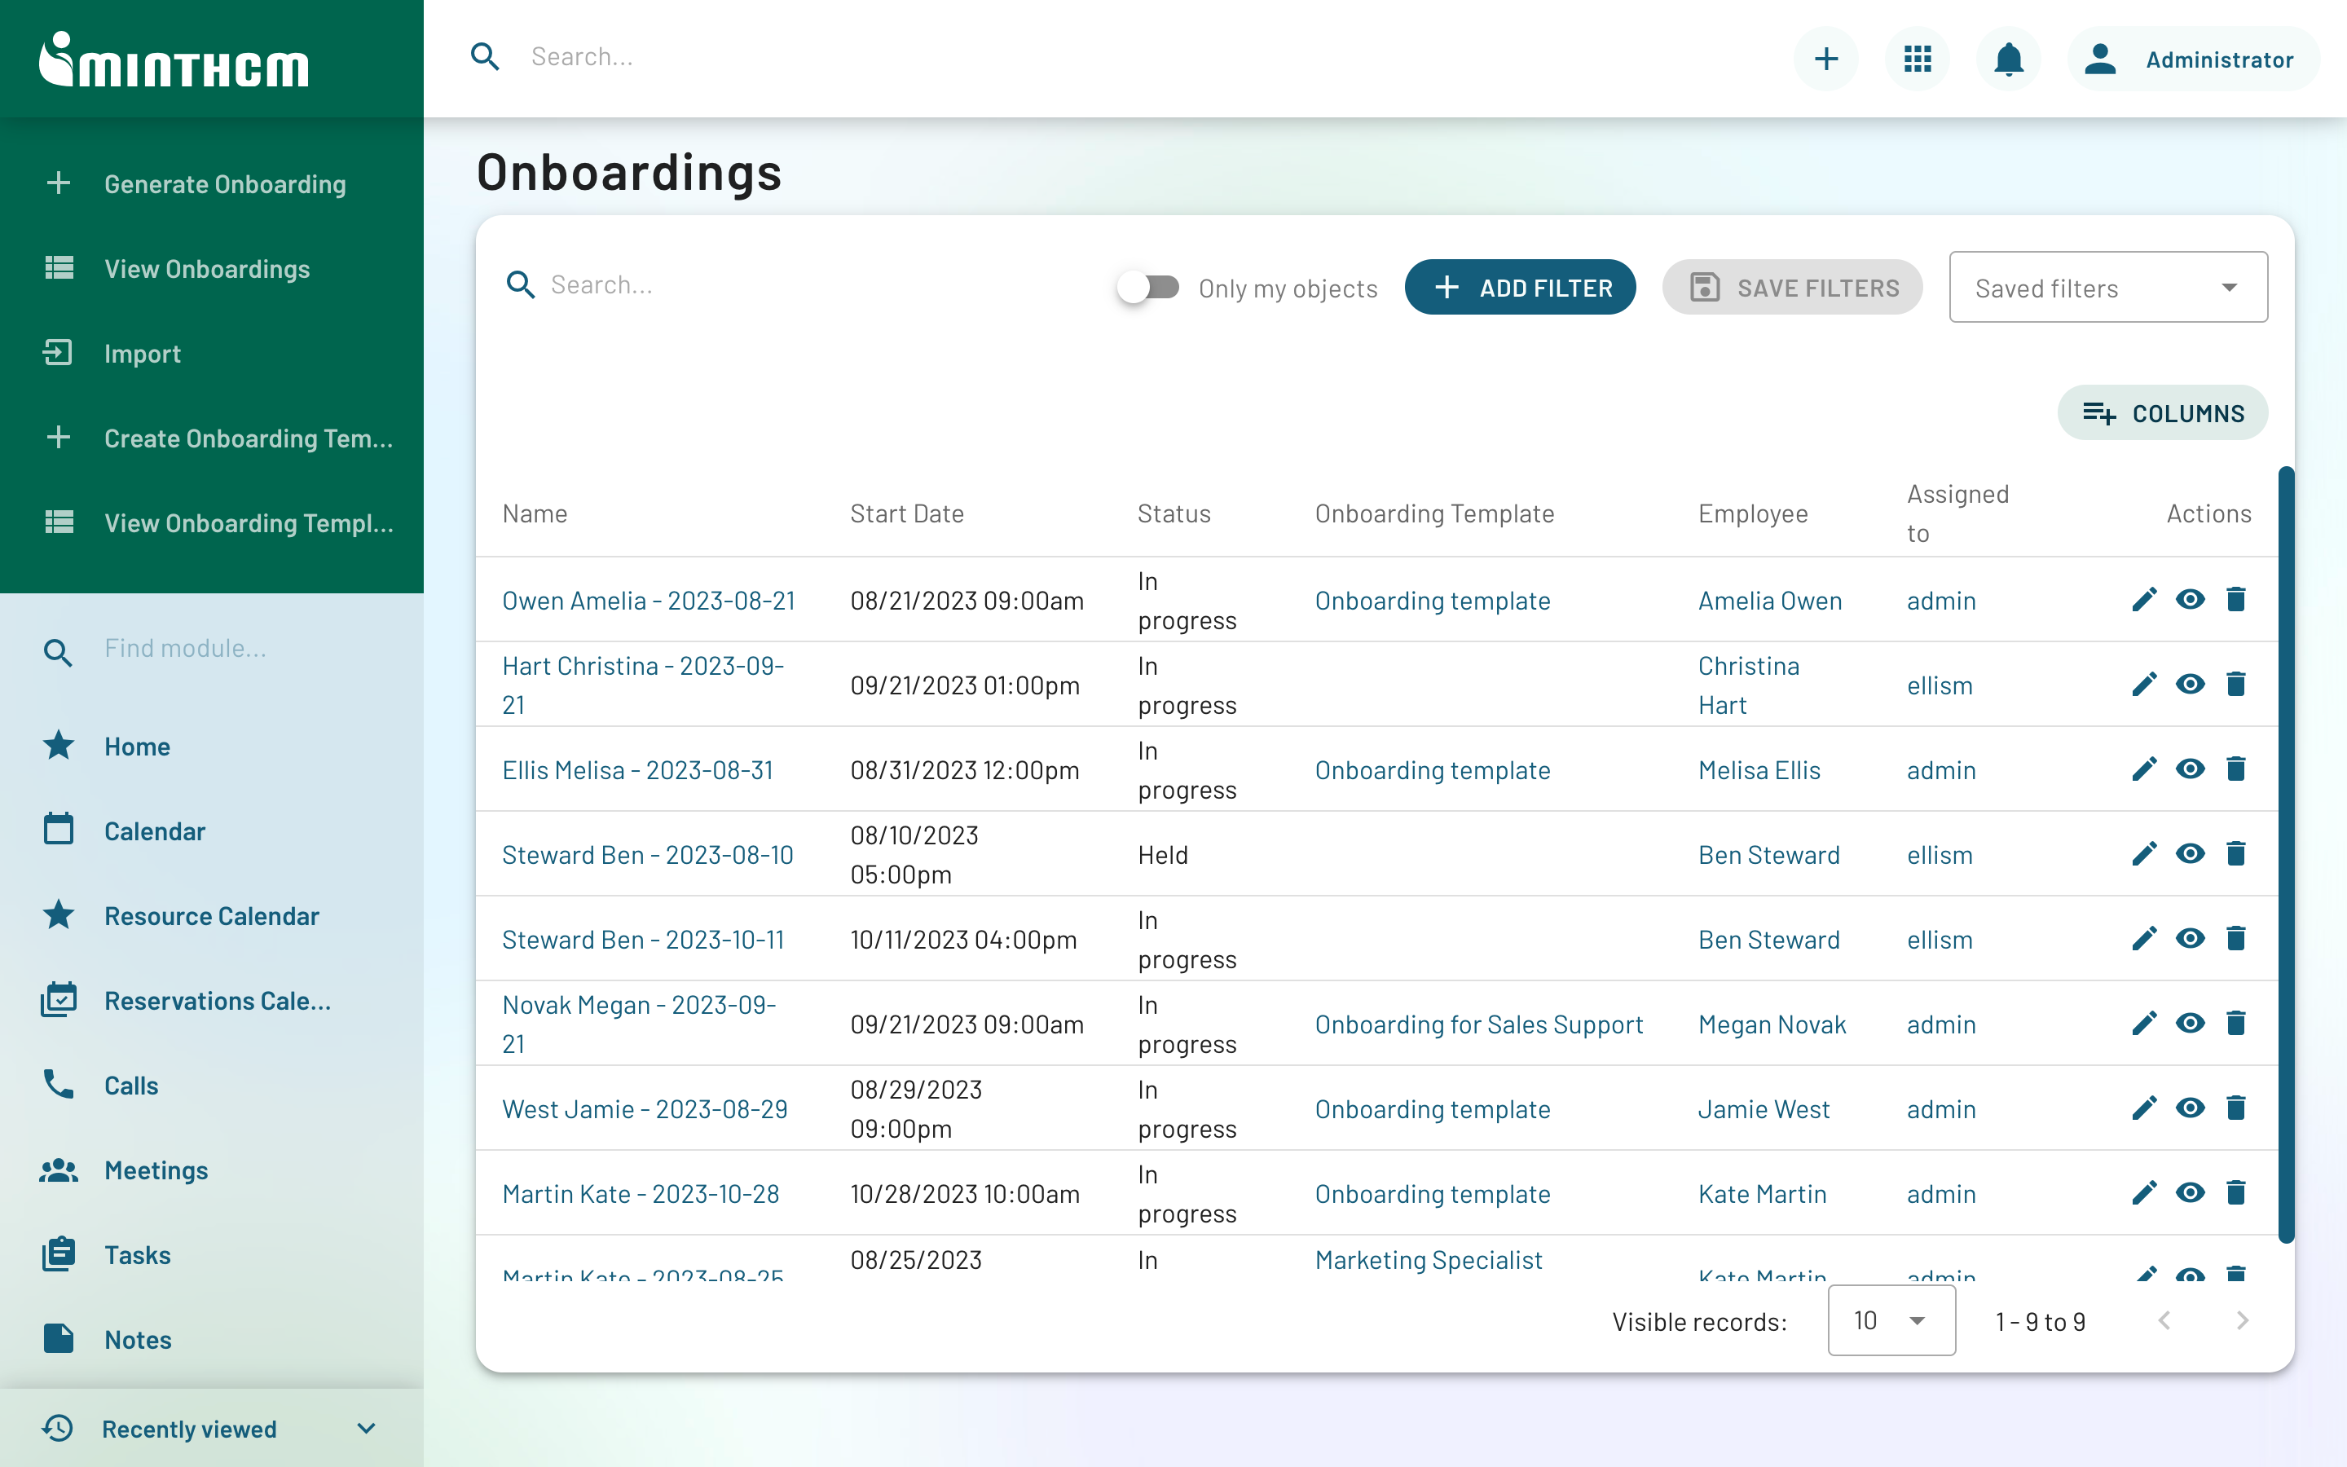Click pencil icon for West Jamie row

[2143, 1108]
